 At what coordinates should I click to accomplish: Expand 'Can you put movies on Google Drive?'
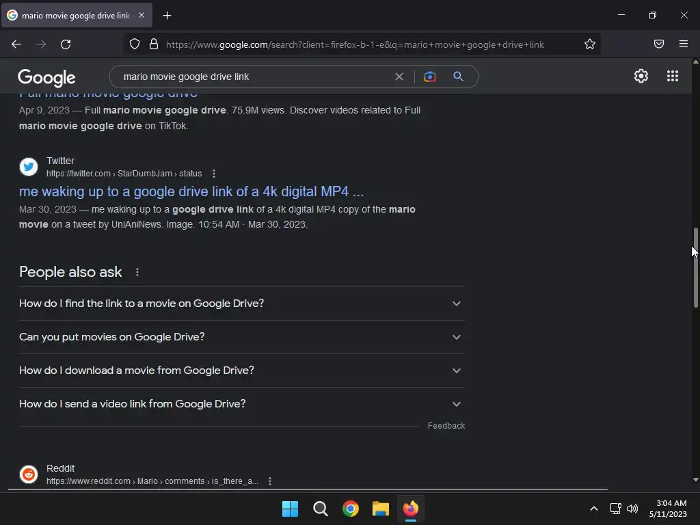241,337
